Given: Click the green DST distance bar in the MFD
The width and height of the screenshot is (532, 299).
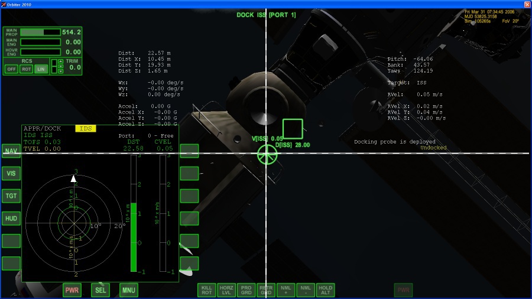Looking at the screenshot, I should (x=134, y=237).
